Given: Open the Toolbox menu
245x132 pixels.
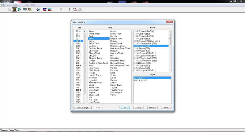Looking at the screenshot, I should click(x=26, y=5).
